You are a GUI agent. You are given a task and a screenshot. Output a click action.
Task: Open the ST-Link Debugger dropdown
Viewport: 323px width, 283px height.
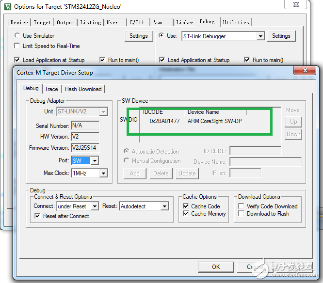pyautogui.click(x=260, y=36)
